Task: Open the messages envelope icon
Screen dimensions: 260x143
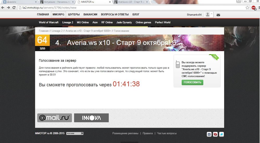Action: pos(218,15)
